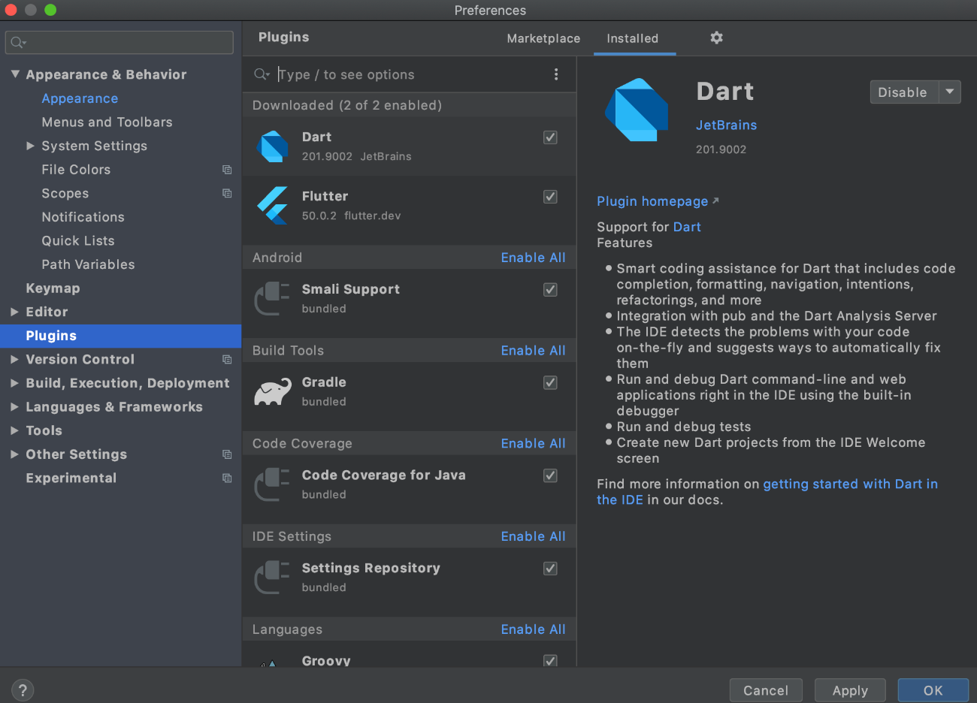Click the JetBrains vendor link
The width and height of the screenshot is (977, 703).
pos(726,125)
